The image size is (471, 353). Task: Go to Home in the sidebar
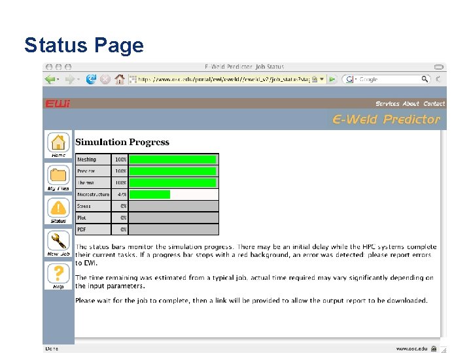click(x=58, y=144)
